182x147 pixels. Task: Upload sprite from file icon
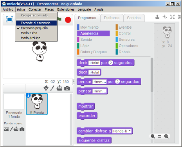click(x=59, y=88)
